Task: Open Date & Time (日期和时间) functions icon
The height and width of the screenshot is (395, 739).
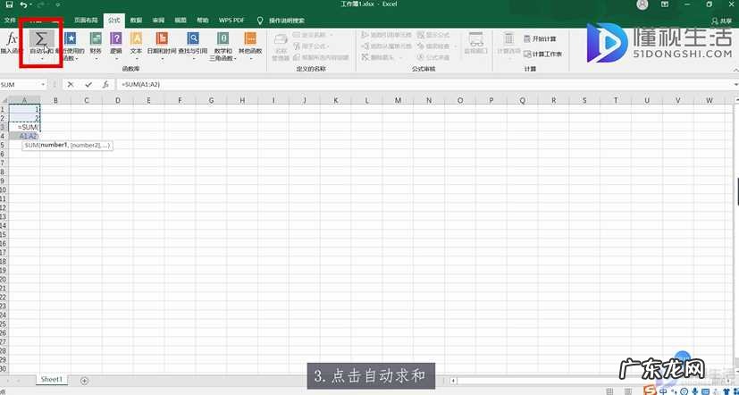Action: click(162, 38)
